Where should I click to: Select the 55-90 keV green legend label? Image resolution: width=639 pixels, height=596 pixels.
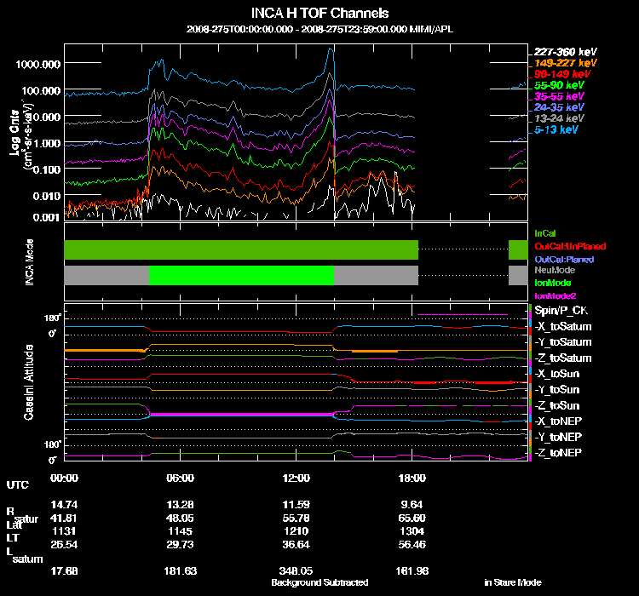(x=559, y=85)
